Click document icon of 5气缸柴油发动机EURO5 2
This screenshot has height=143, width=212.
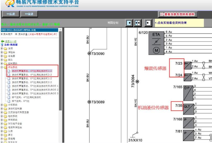(9, 90)
